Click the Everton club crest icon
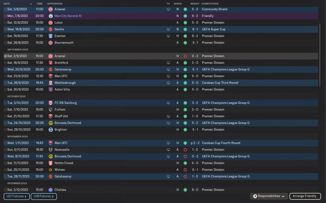This screenshot has height=203, width=326. tap(50, 36)
